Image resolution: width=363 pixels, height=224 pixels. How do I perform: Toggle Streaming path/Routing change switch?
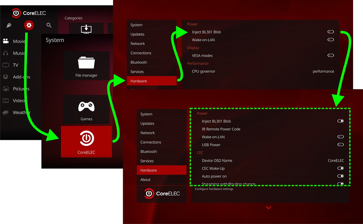pos(341,184)
